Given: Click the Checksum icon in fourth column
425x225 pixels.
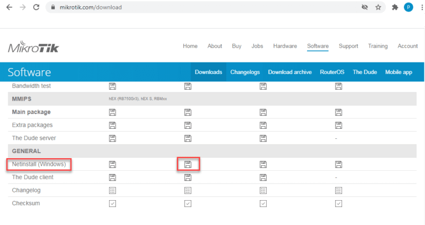Looking at the screenshot, I should click(x=338, y=203).
